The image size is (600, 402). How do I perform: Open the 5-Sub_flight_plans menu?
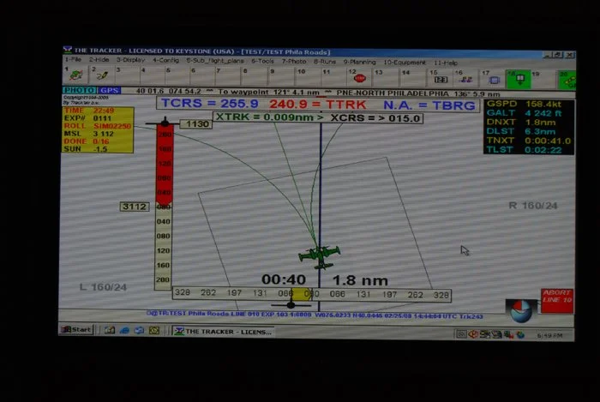tap(215, 61)
